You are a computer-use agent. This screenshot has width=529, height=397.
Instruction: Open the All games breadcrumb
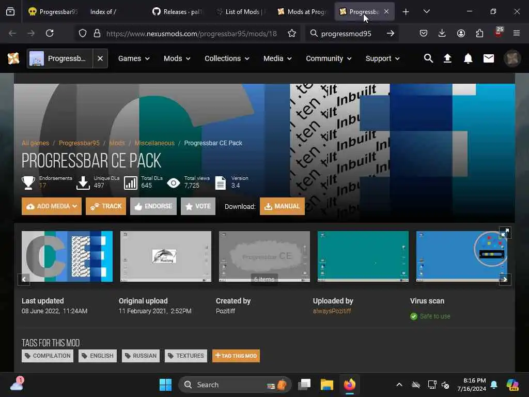(x=35, y=143)
